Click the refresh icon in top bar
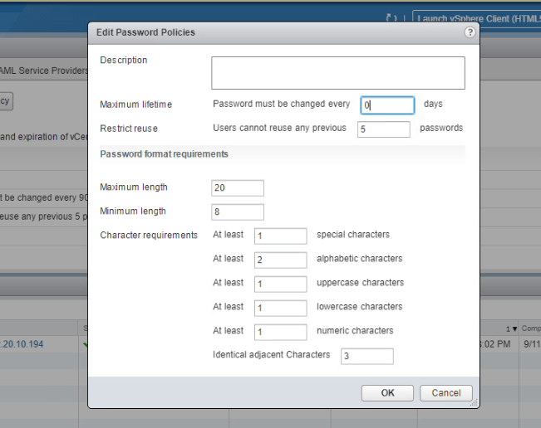Viewport: 541px width, 428px height. 391,18
